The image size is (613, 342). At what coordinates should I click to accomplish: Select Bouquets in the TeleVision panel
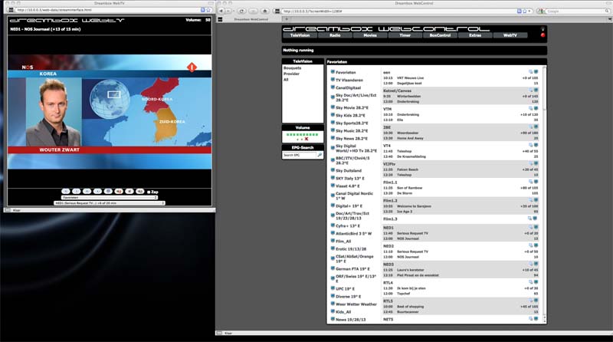click(292, 68)
